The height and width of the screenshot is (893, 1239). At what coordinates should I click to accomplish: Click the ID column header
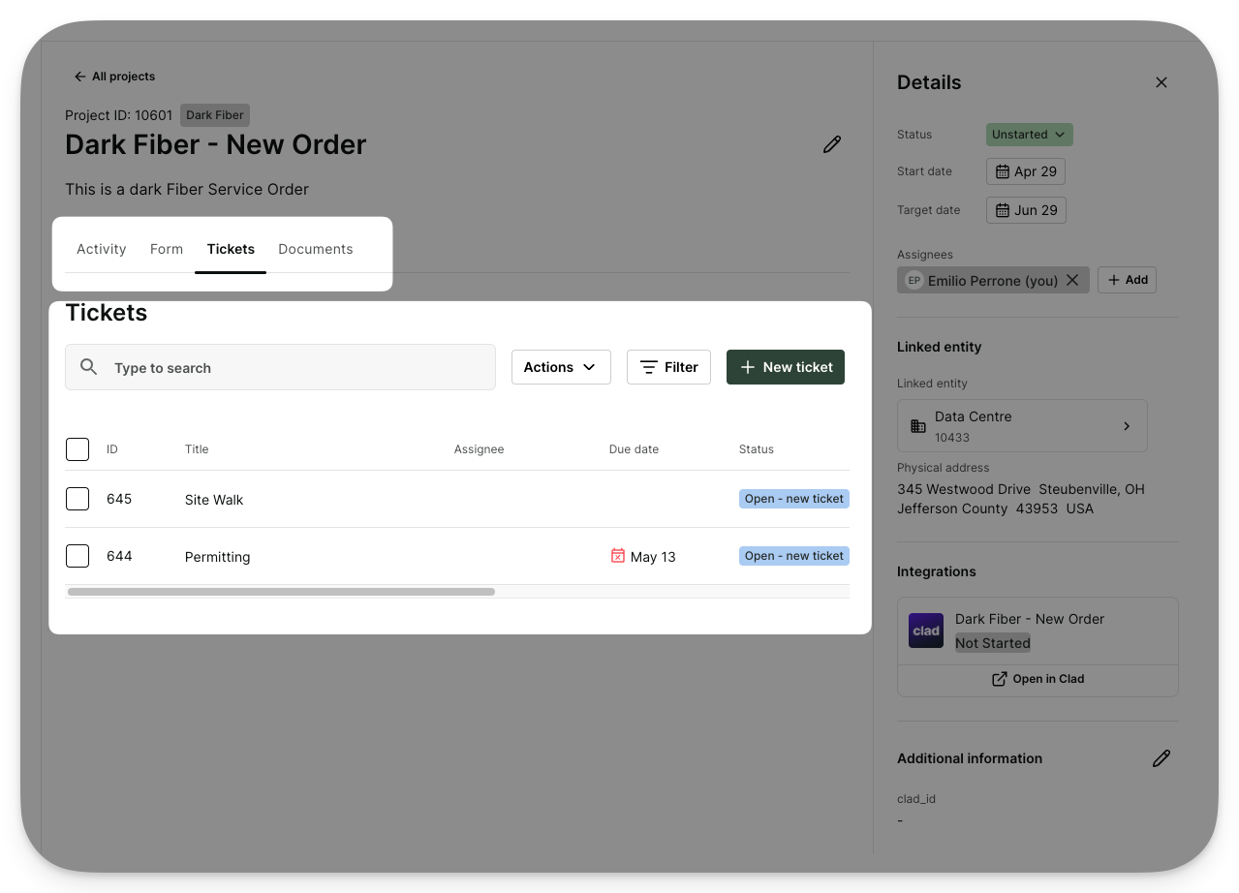tap(112, 449)
